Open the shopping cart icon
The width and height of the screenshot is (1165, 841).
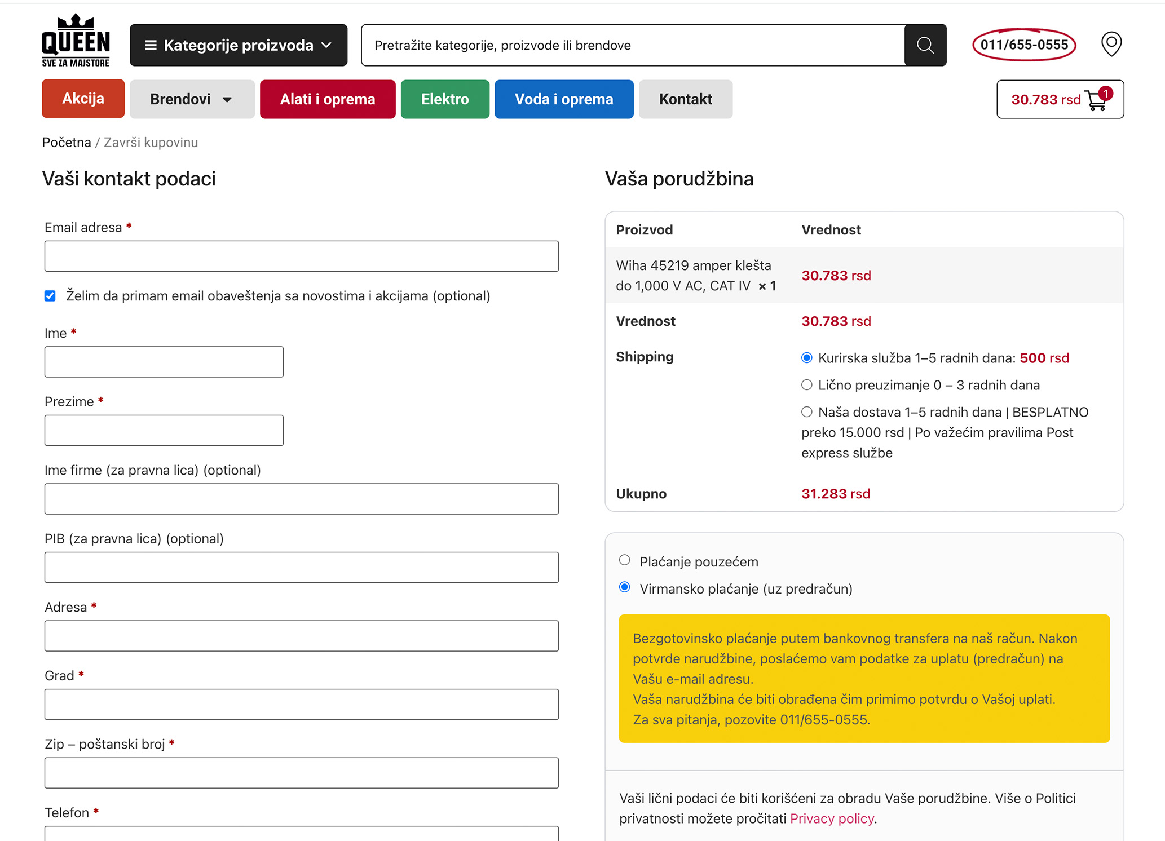pyautogui.click(x=1097, y=100)
